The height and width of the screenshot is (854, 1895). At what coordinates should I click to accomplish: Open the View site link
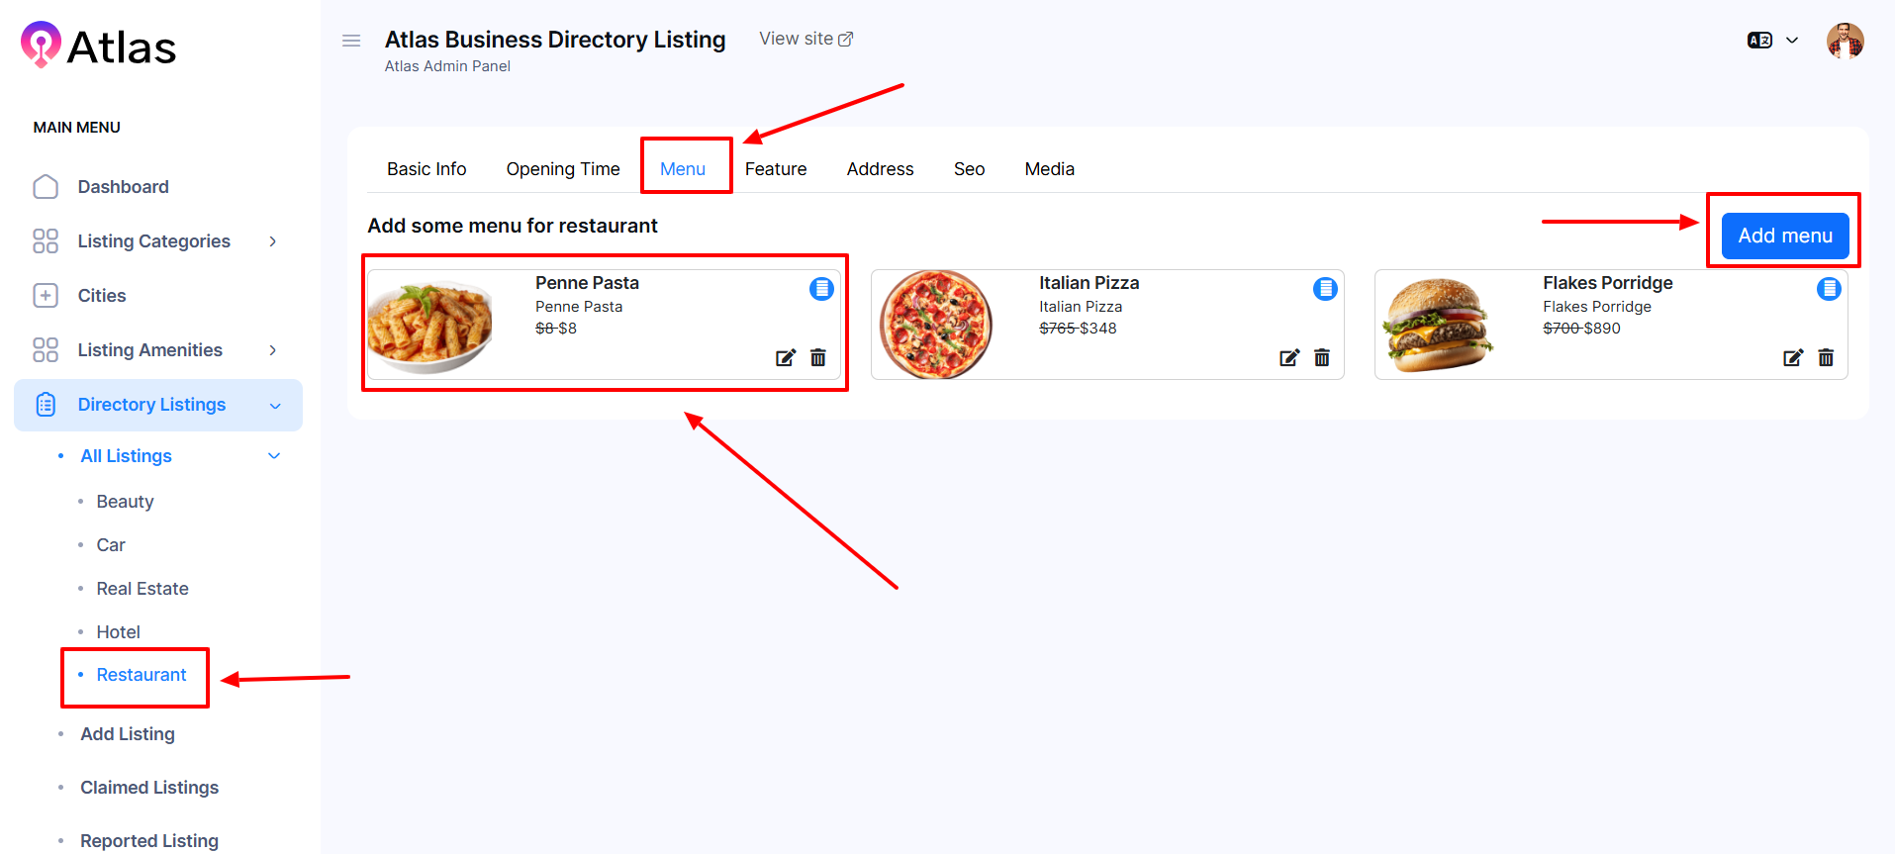coord(805,39)
